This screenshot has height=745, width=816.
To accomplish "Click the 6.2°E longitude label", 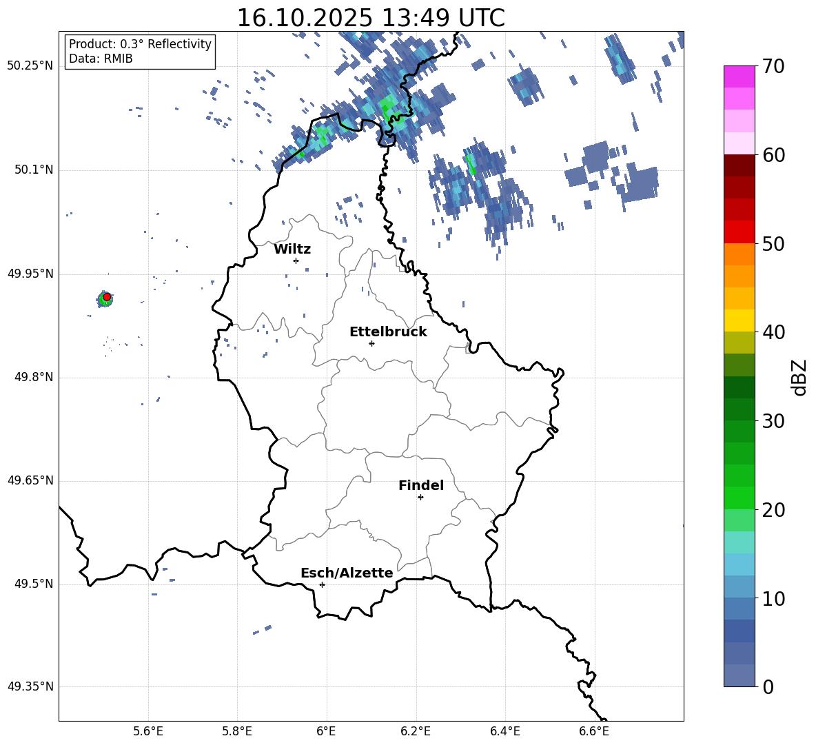I will (x=416, y=731).
